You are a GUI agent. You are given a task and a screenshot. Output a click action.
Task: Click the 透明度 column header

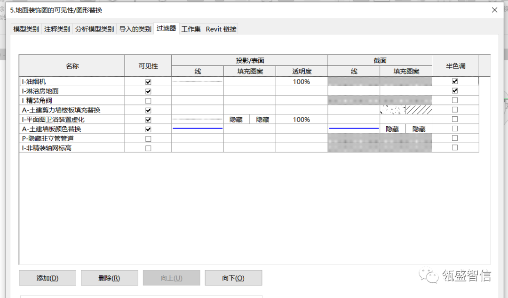point(302,71)
